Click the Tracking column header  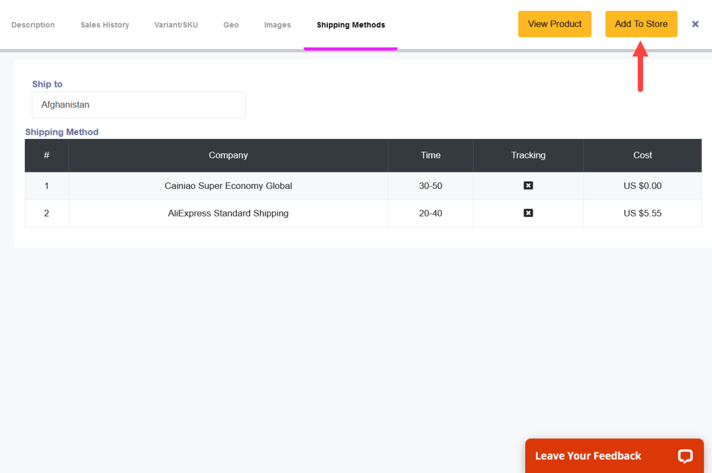click(528, 155)
